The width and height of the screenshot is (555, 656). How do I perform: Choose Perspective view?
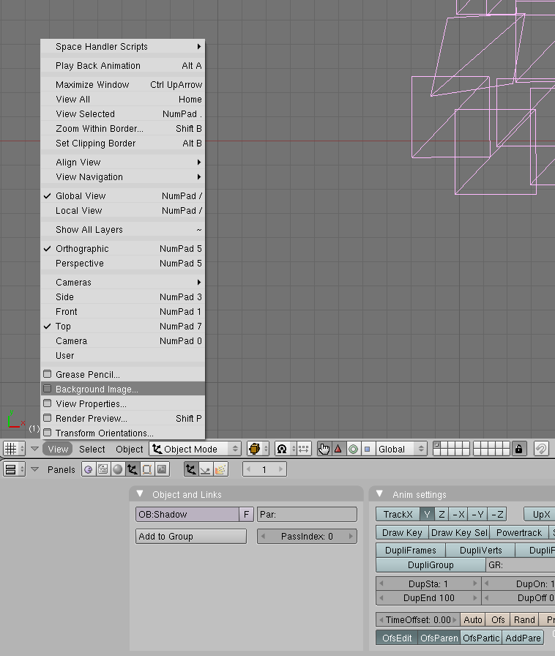pyautogui.click(x=122, y=263)
